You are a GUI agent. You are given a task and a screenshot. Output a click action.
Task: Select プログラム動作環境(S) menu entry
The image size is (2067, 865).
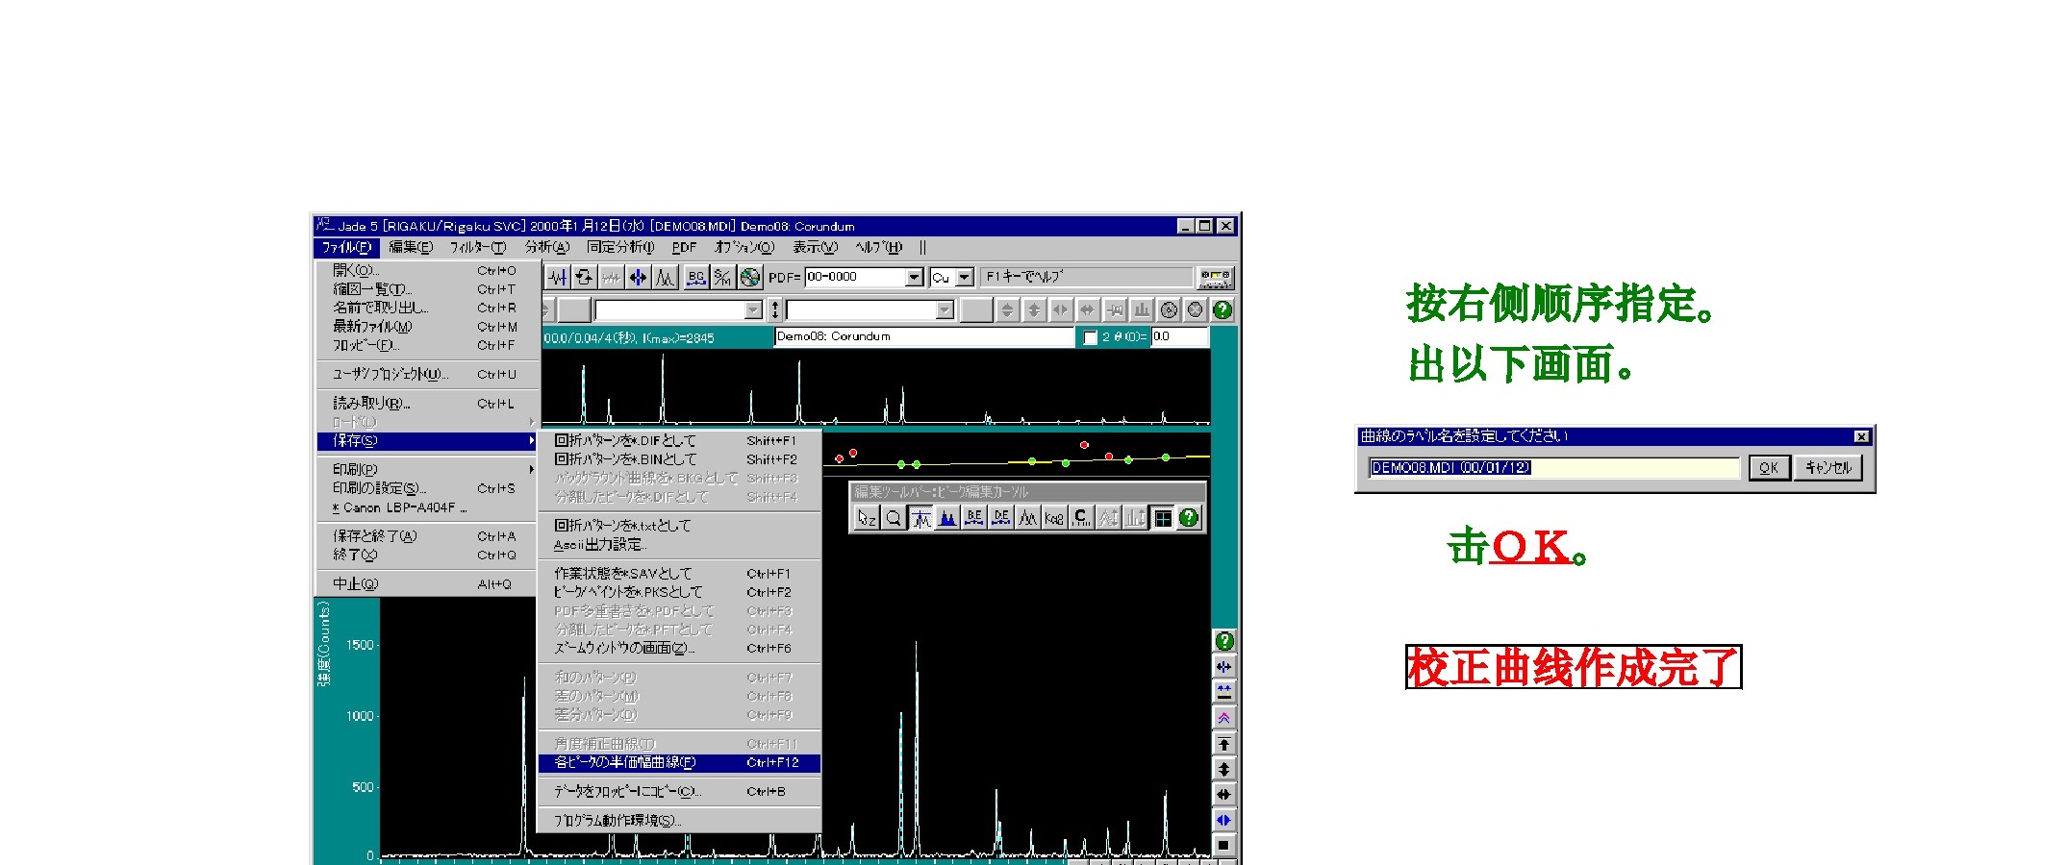tap(679, 821)
